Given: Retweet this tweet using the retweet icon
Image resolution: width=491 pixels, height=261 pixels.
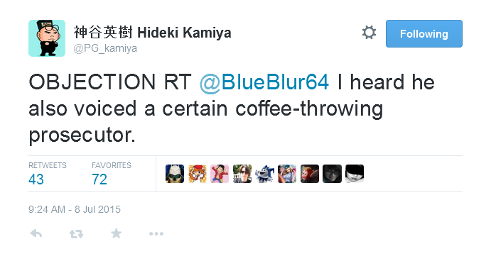Looking at the screenshot, I should coord(77,234).
